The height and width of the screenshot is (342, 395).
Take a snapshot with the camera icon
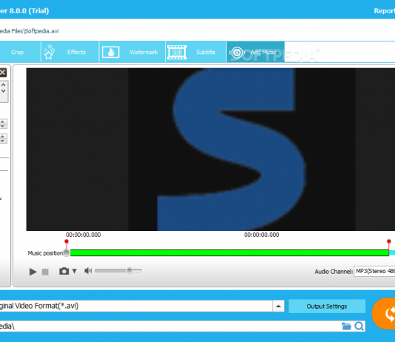(x=64, y=271)
